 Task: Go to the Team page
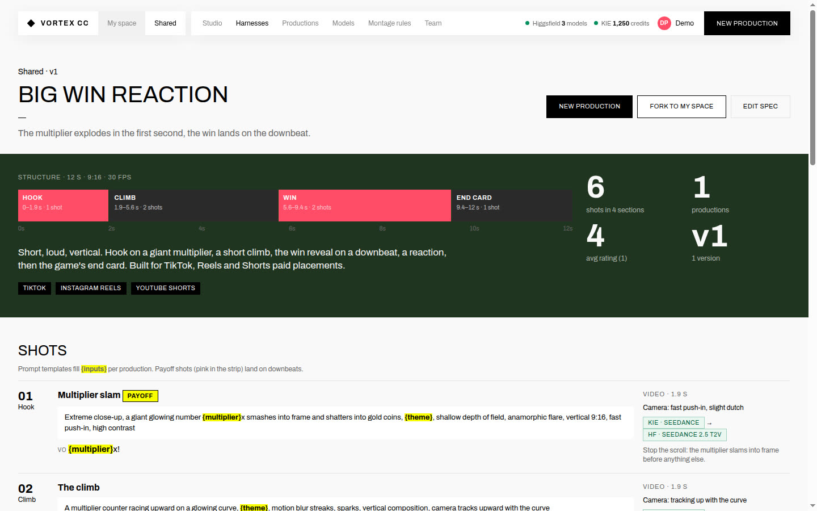pos(433,23)
